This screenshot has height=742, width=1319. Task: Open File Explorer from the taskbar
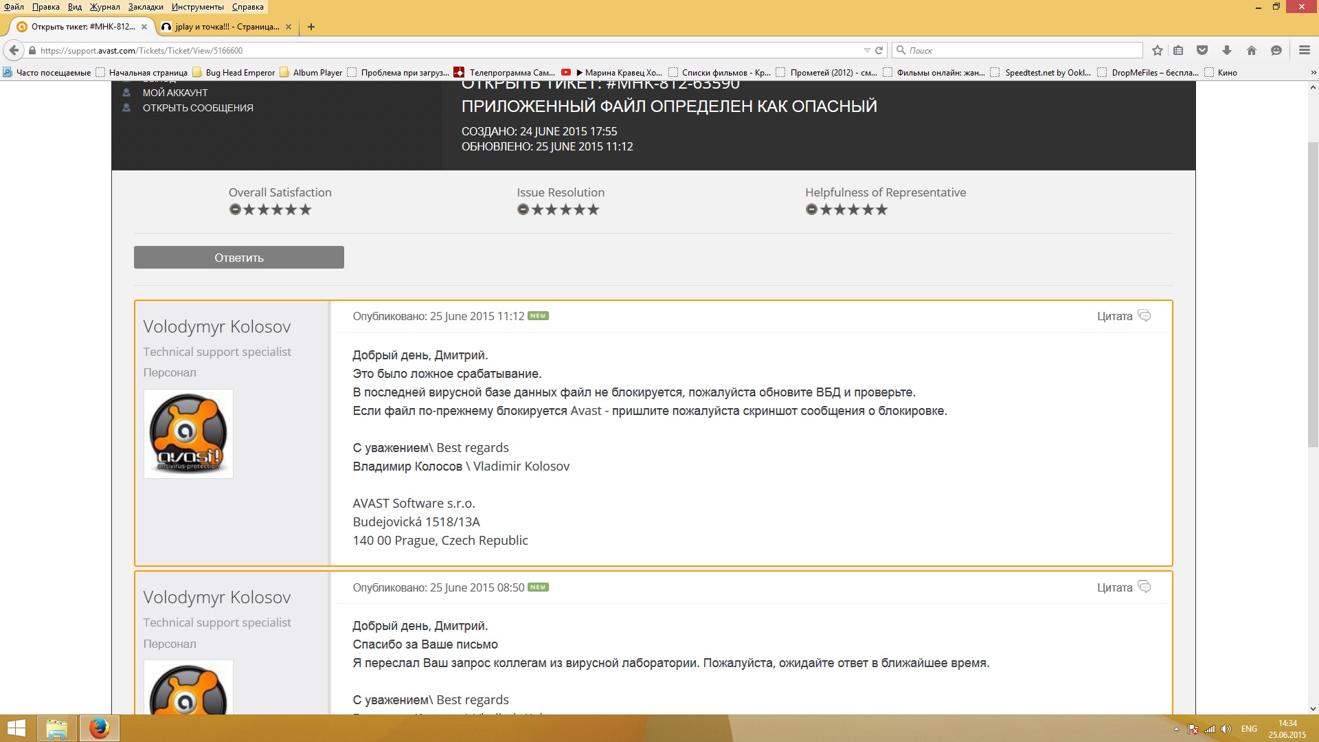point(57,728)
